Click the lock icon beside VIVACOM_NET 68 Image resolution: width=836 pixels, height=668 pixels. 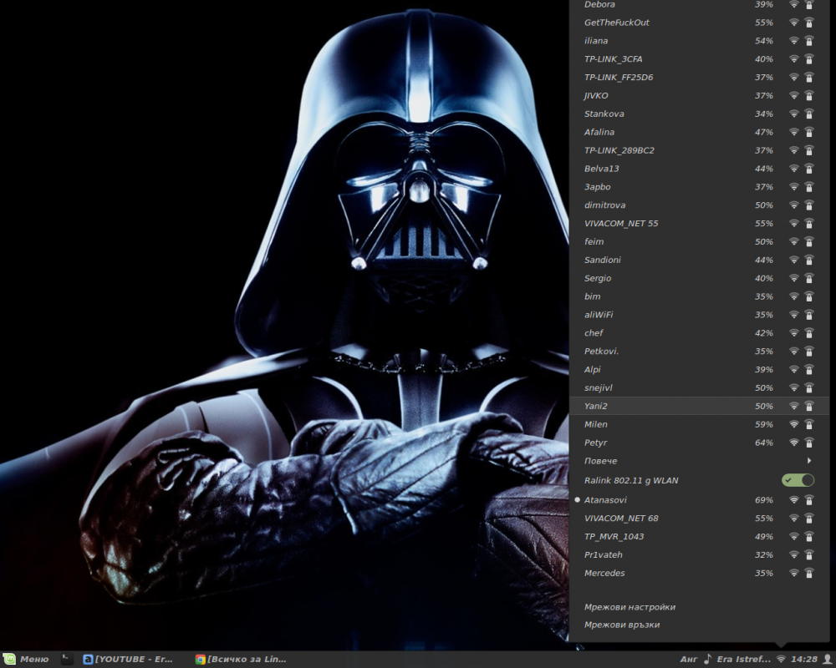click(x=808, y=518)
